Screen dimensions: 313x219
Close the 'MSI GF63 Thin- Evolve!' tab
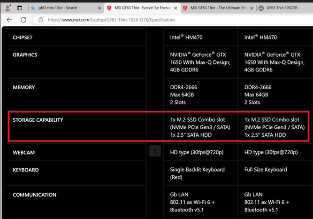coord(176,8)
